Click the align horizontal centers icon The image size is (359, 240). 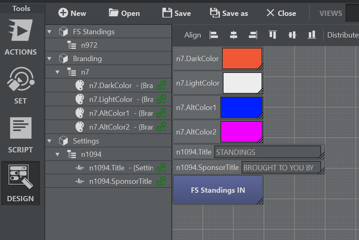(233, 35)
